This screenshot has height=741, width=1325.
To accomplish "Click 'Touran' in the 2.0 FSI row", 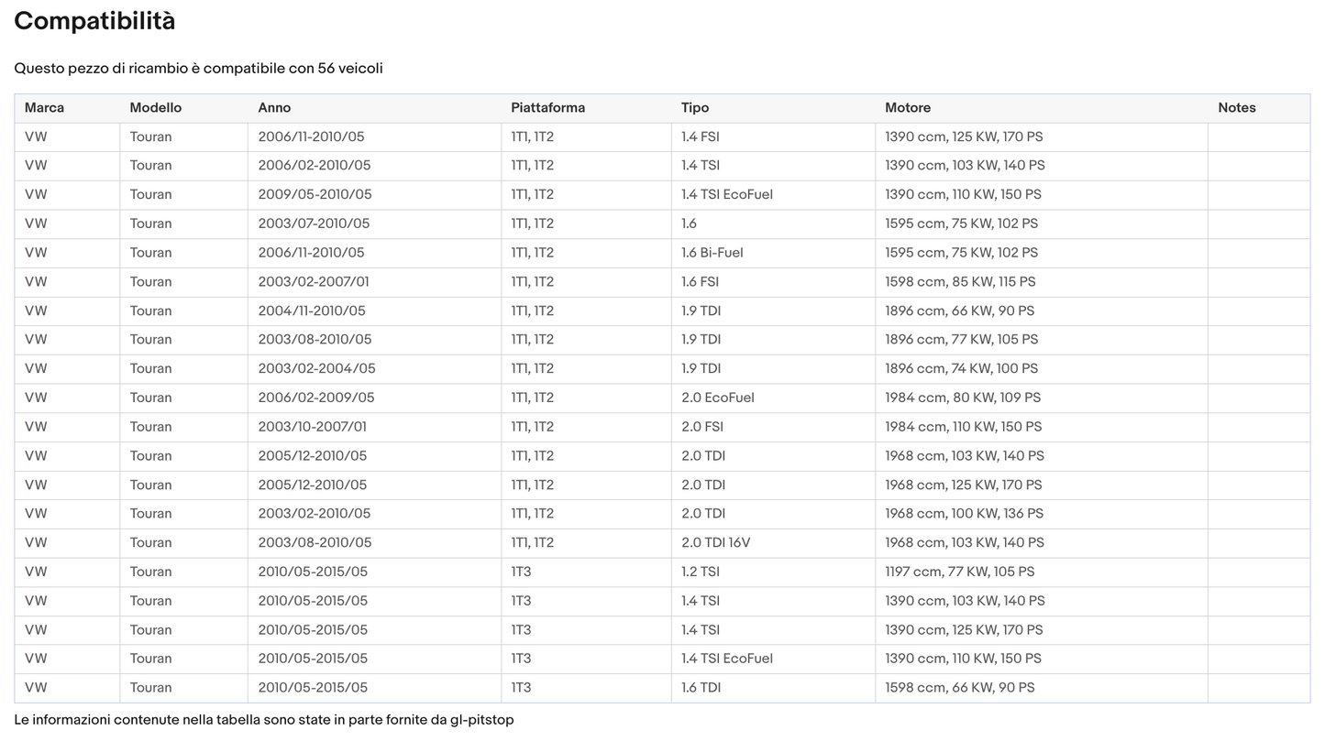I will click(x=150, y=427).
